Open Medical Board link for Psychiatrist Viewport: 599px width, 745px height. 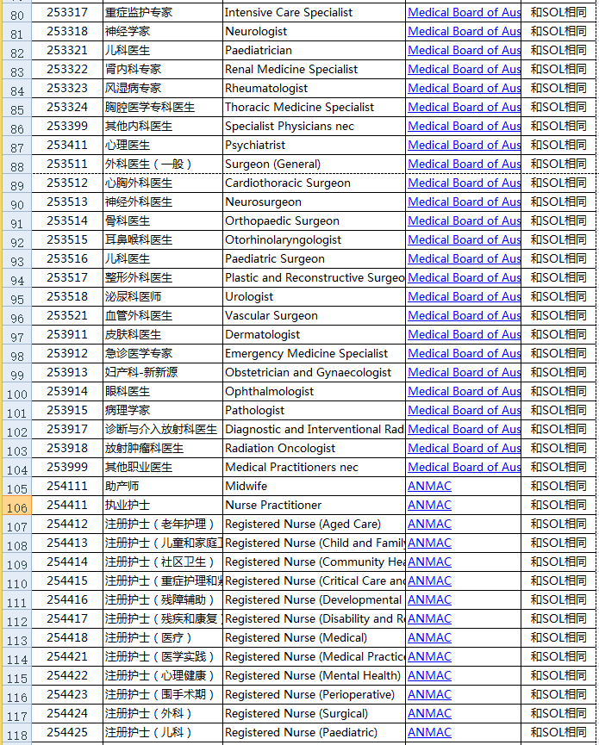tap(464, 145)
